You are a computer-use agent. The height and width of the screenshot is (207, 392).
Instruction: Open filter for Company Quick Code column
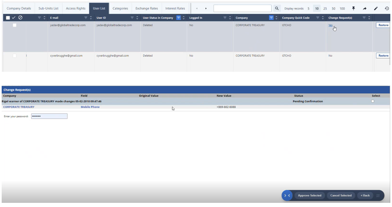(318, 18)
